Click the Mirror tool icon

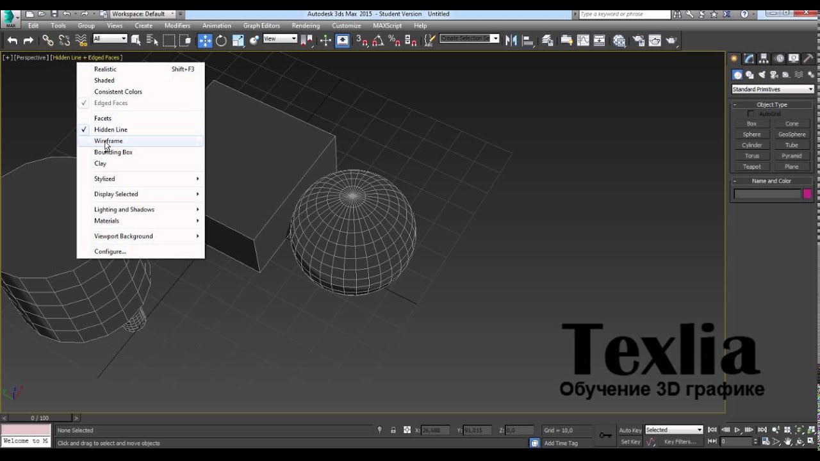tap(511, 40)
